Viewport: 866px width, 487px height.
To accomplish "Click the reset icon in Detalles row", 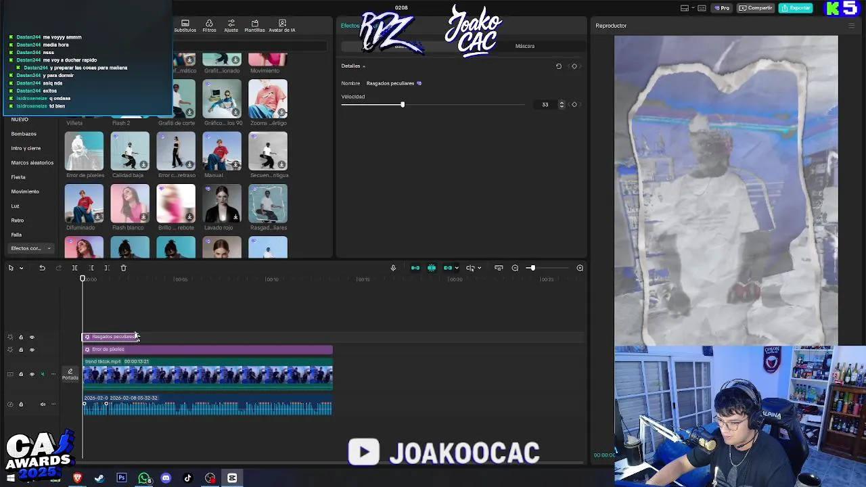I will 559,66.
